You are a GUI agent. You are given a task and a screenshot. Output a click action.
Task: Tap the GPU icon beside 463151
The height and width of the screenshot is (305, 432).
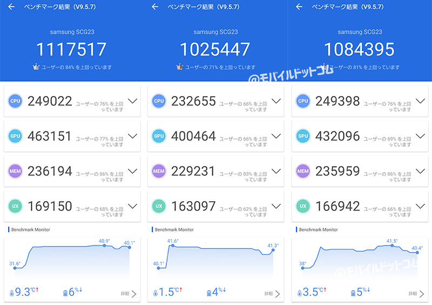15,136
